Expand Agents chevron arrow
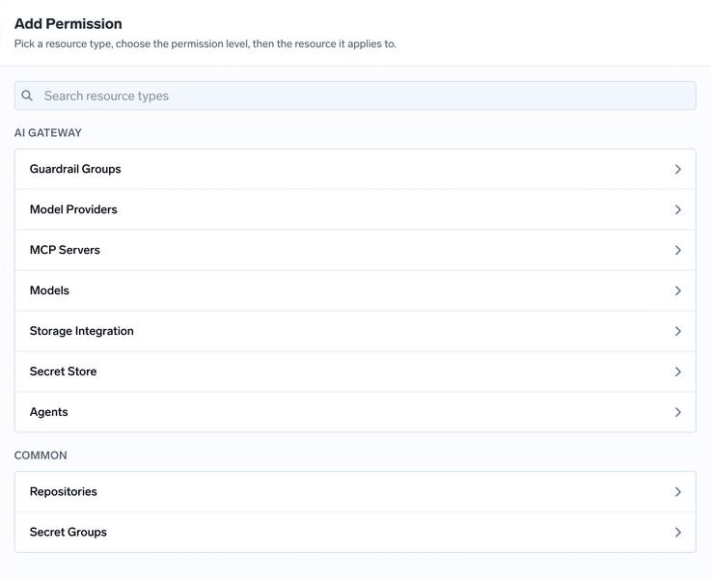 [677, 412]
